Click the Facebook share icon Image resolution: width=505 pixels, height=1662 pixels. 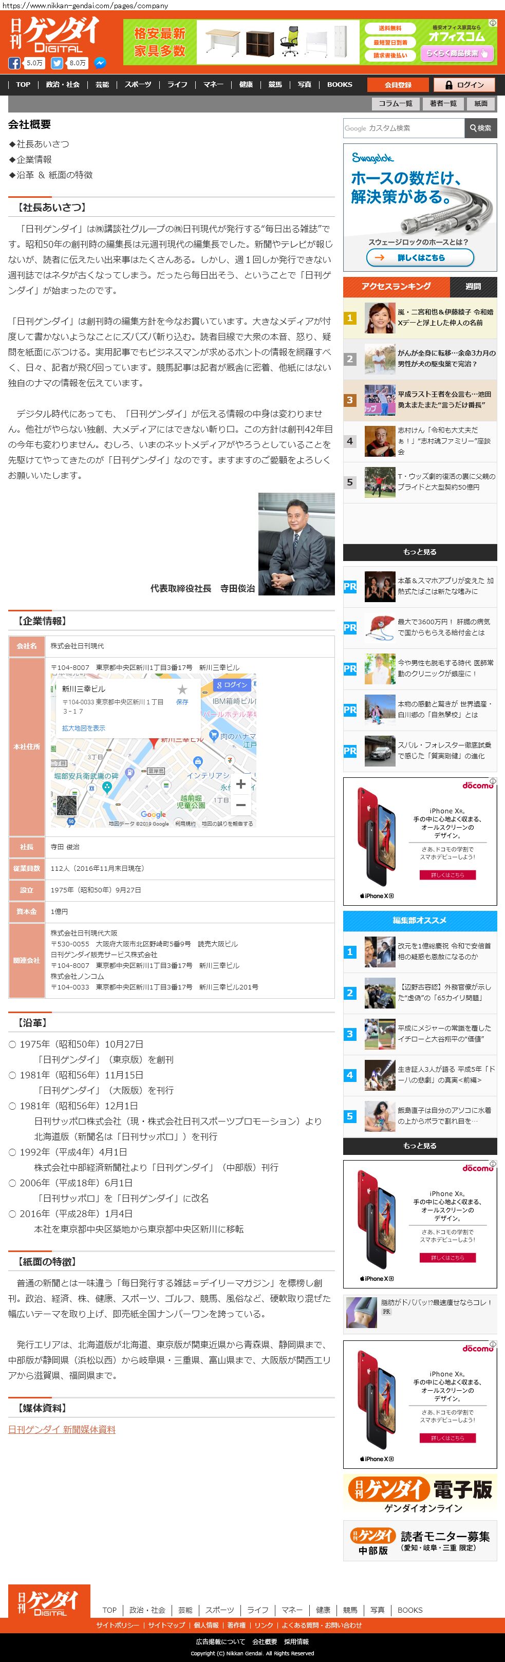[14, 63]
